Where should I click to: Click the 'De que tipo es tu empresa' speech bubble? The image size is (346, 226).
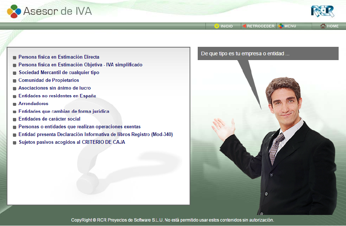click(x=268, y=53)
